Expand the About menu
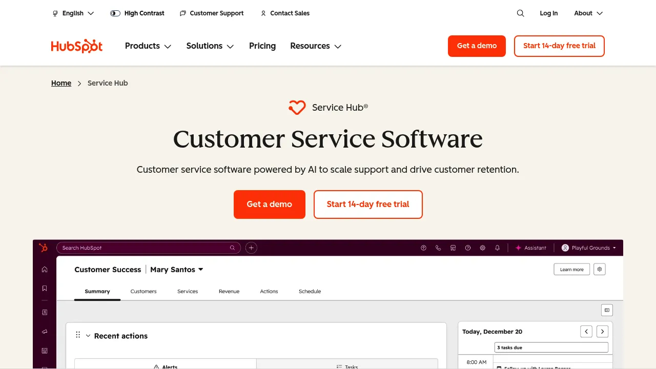The width and height of the screenshot is (656, 369). [x=588, y=13]
